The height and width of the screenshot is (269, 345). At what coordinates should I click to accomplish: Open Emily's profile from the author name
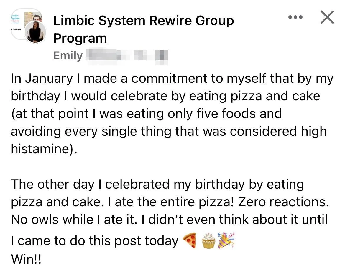(x=68, y=55)
